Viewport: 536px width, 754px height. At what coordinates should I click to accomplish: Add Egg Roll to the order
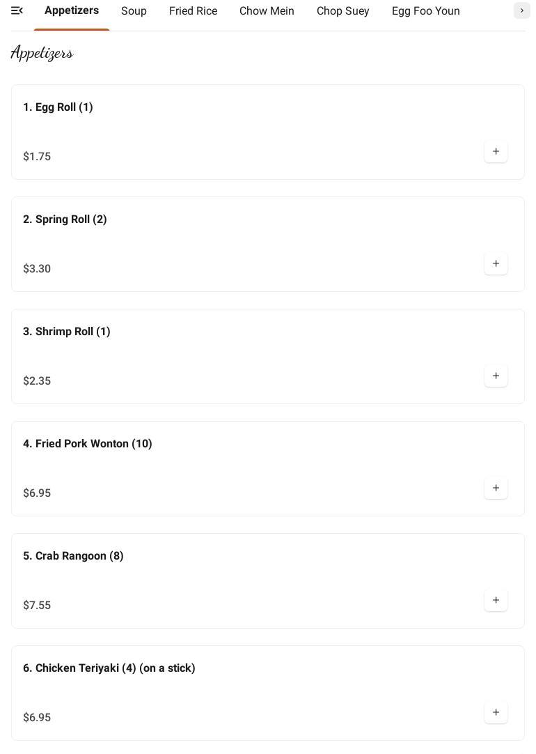tap(496, 152)
